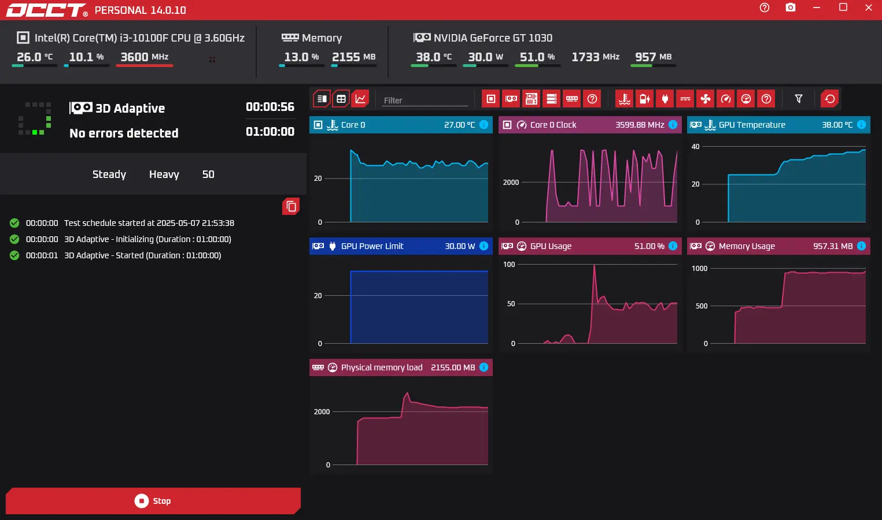Screen dimensions: 882x520
Task: Click the Filter text field
Action: pos(425,100)
